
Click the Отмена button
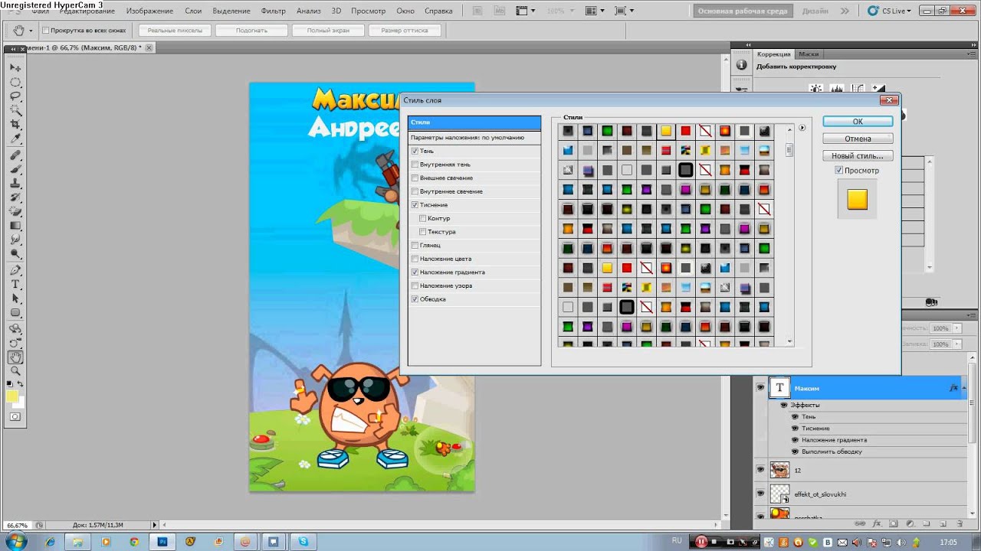pos(858,139)
